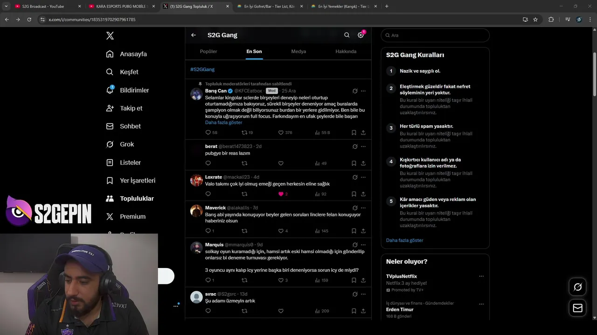
Task: Open Grok from the sidebar
Action: 120,144
